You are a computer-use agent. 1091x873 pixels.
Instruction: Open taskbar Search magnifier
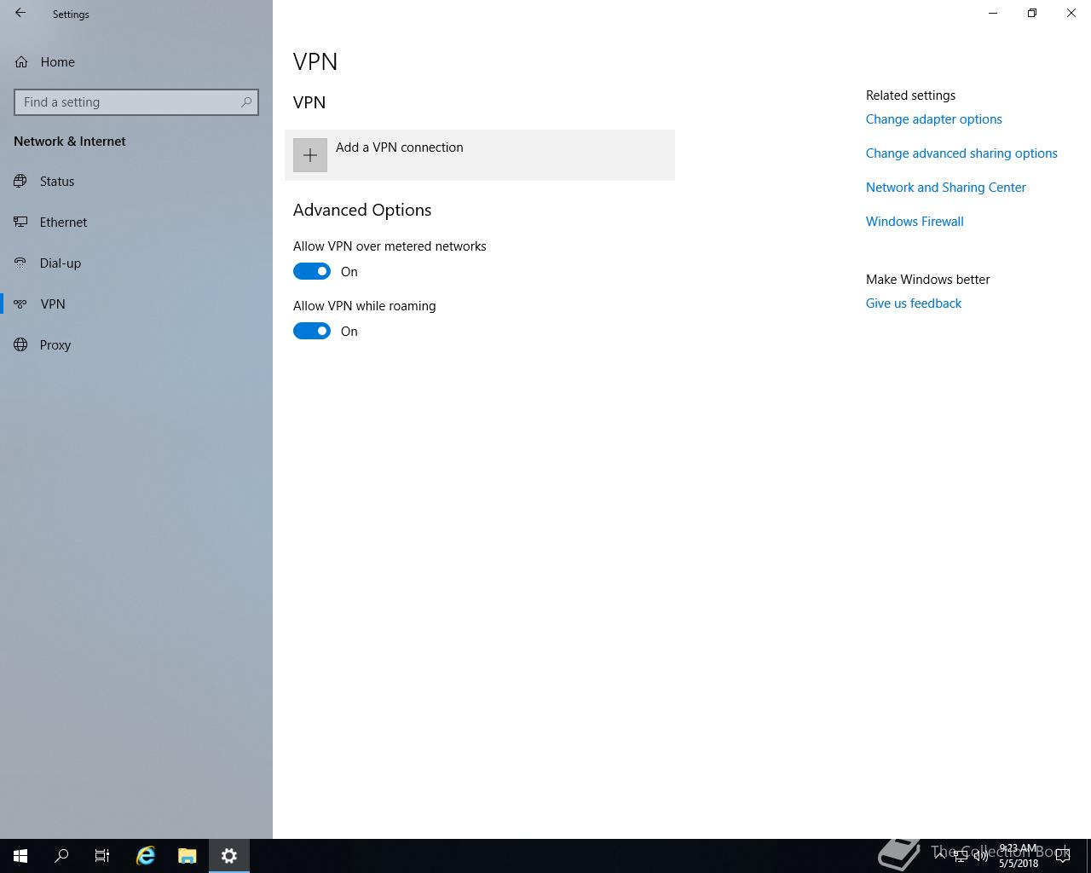pos(61,856)
